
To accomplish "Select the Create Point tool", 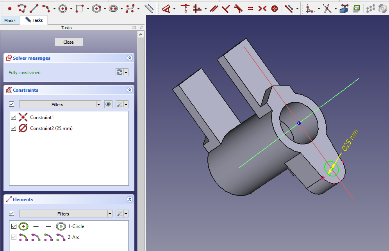I will (x=10, y=8).
